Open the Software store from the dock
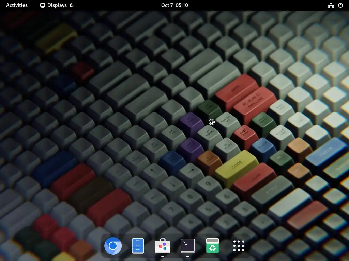 tap(163, 246)
